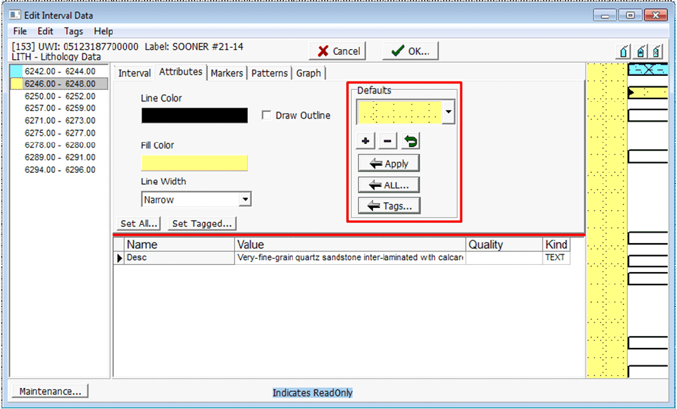The width and height of the screenshot is (677, 409).
Task: Click the Desc value text field
Action: click(x=350, y=258)
